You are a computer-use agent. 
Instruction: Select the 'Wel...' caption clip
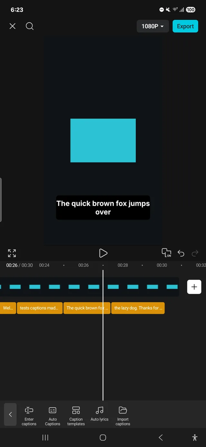(x=8, y=308)
